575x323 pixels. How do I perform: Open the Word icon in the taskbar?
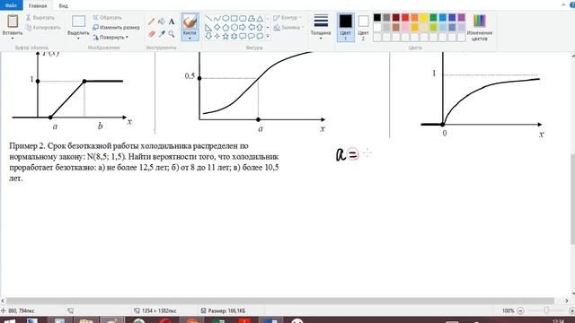point(270,321)
